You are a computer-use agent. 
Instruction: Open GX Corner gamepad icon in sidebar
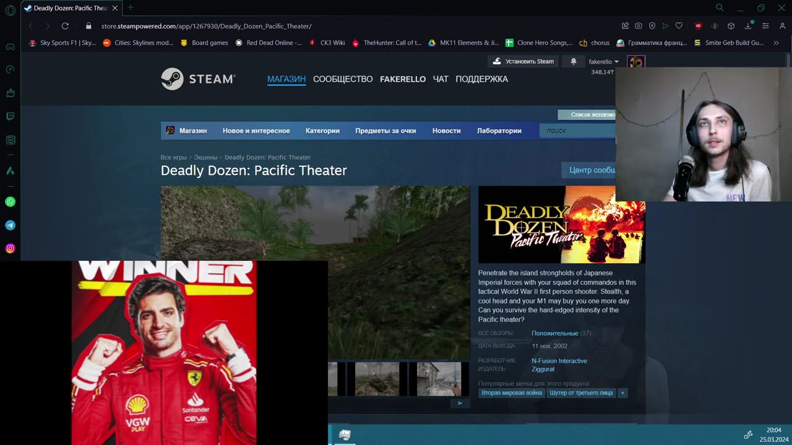10,46
